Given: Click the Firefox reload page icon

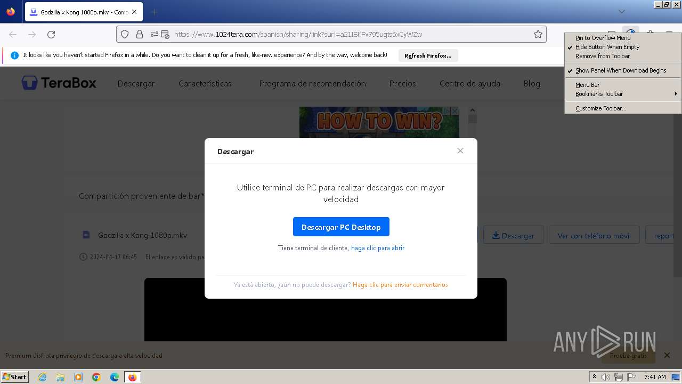Looking at the screenshot, I should tap(51, 34).
